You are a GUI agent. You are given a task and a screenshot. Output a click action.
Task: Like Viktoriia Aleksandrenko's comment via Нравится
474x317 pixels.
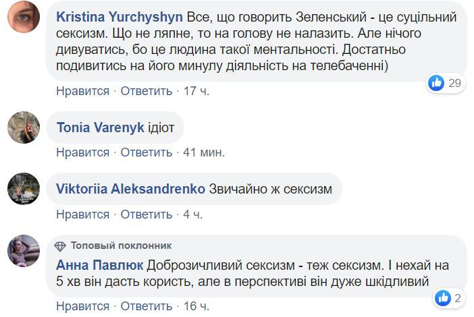click(x=82, y=214)
